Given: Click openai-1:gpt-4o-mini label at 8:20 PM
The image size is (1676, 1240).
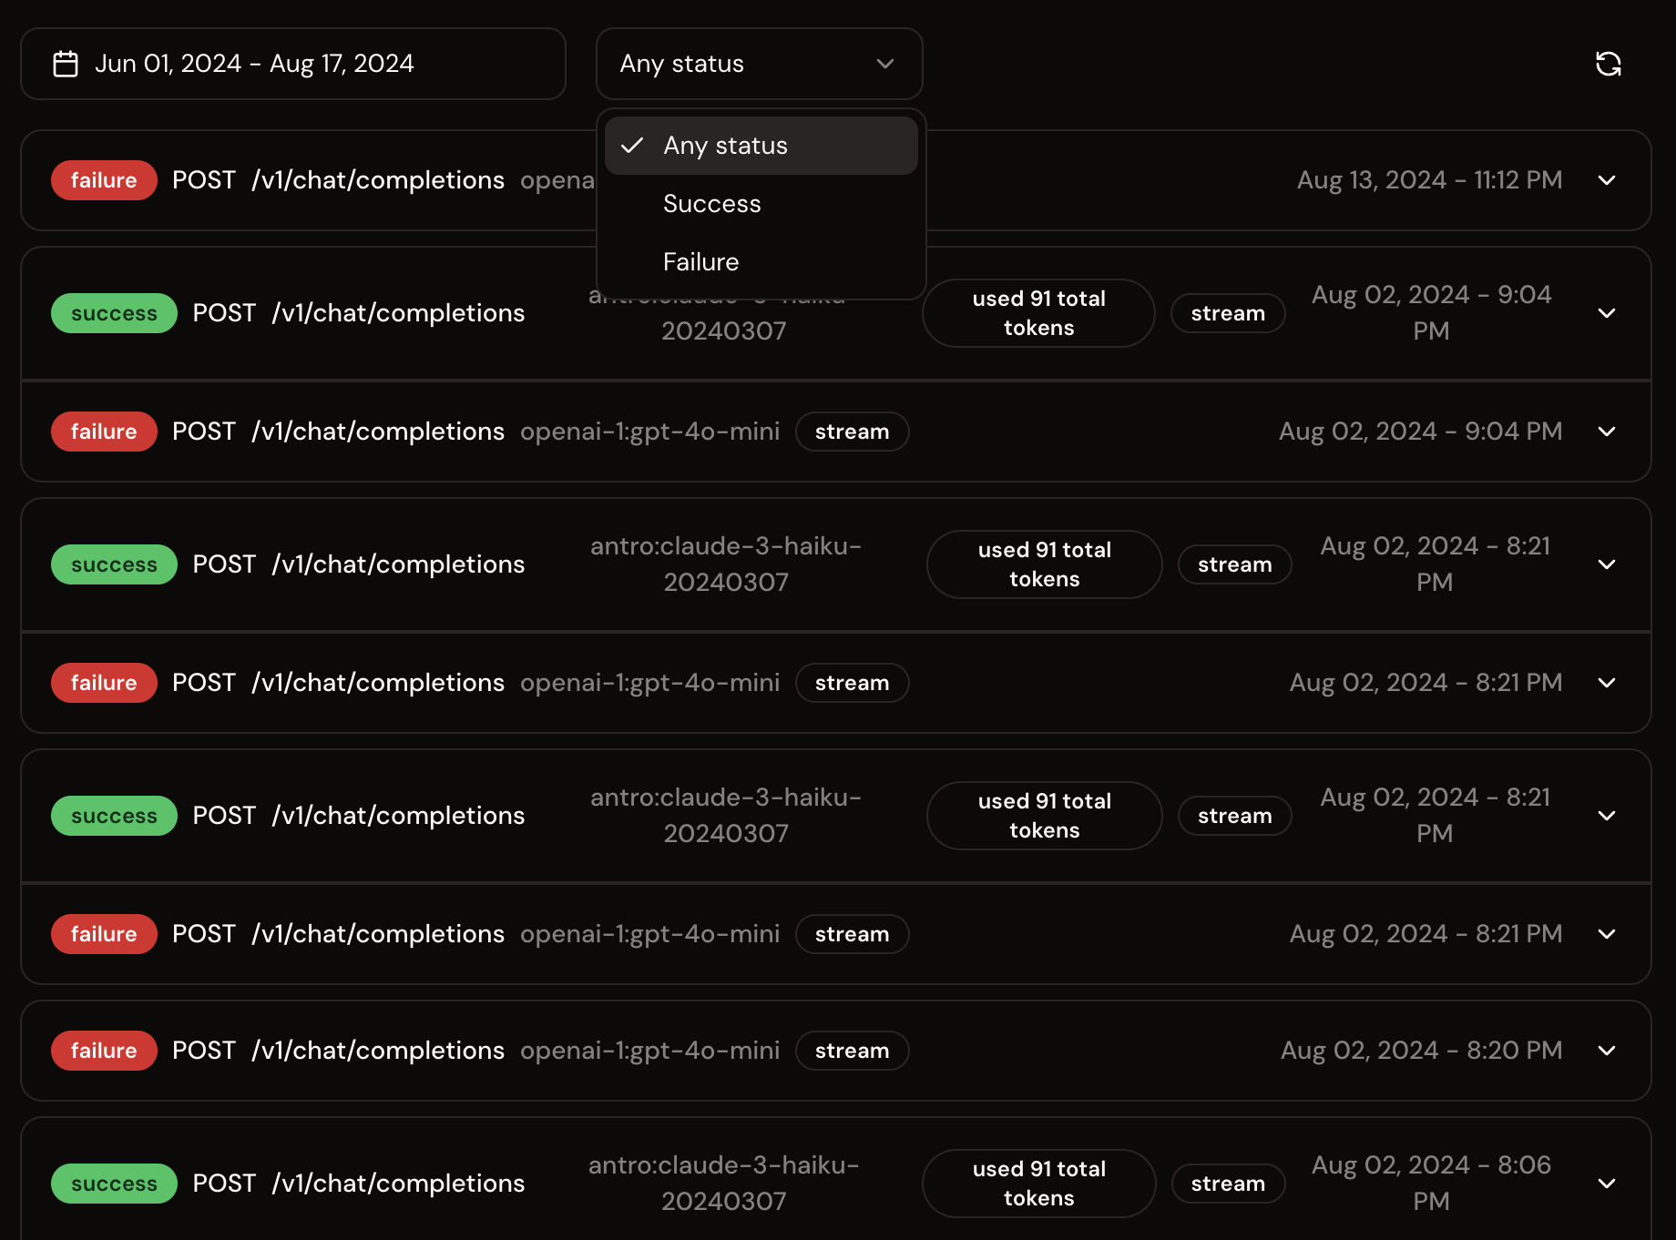Looking at the screenshot, I should (x=649, y=1051).
